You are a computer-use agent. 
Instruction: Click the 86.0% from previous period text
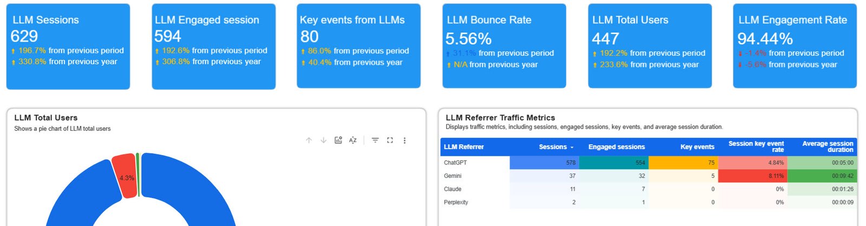358,51
